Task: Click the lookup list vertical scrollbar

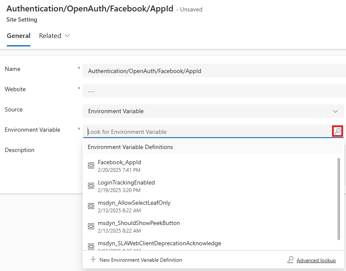Action: [339, 199]
